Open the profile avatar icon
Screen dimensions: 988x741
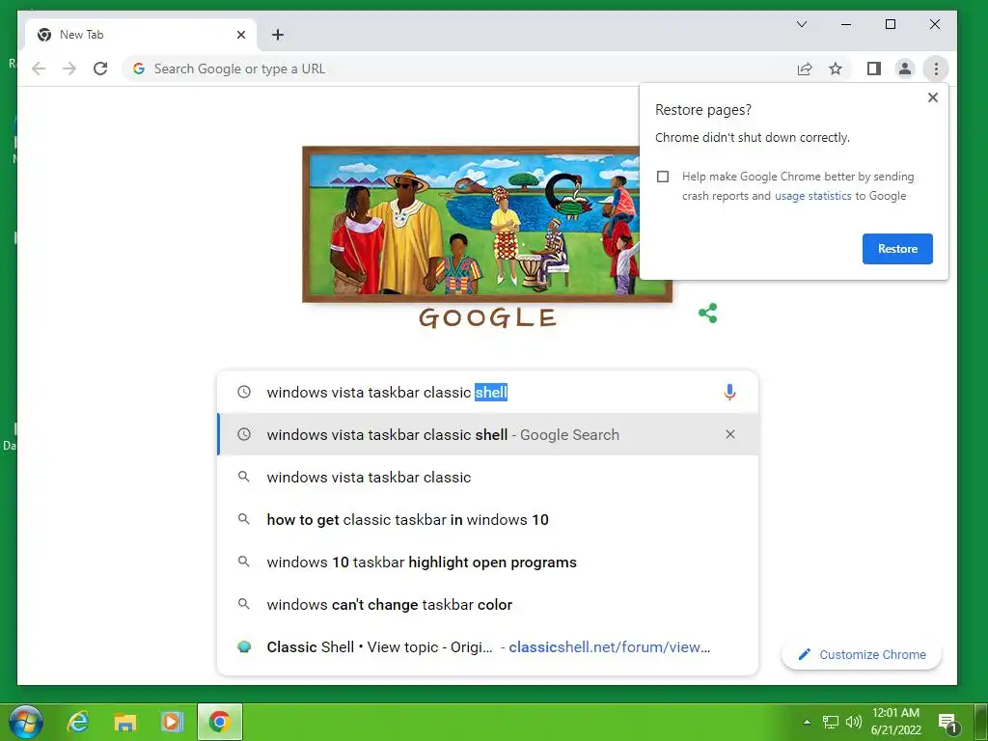tap(905, 69)
